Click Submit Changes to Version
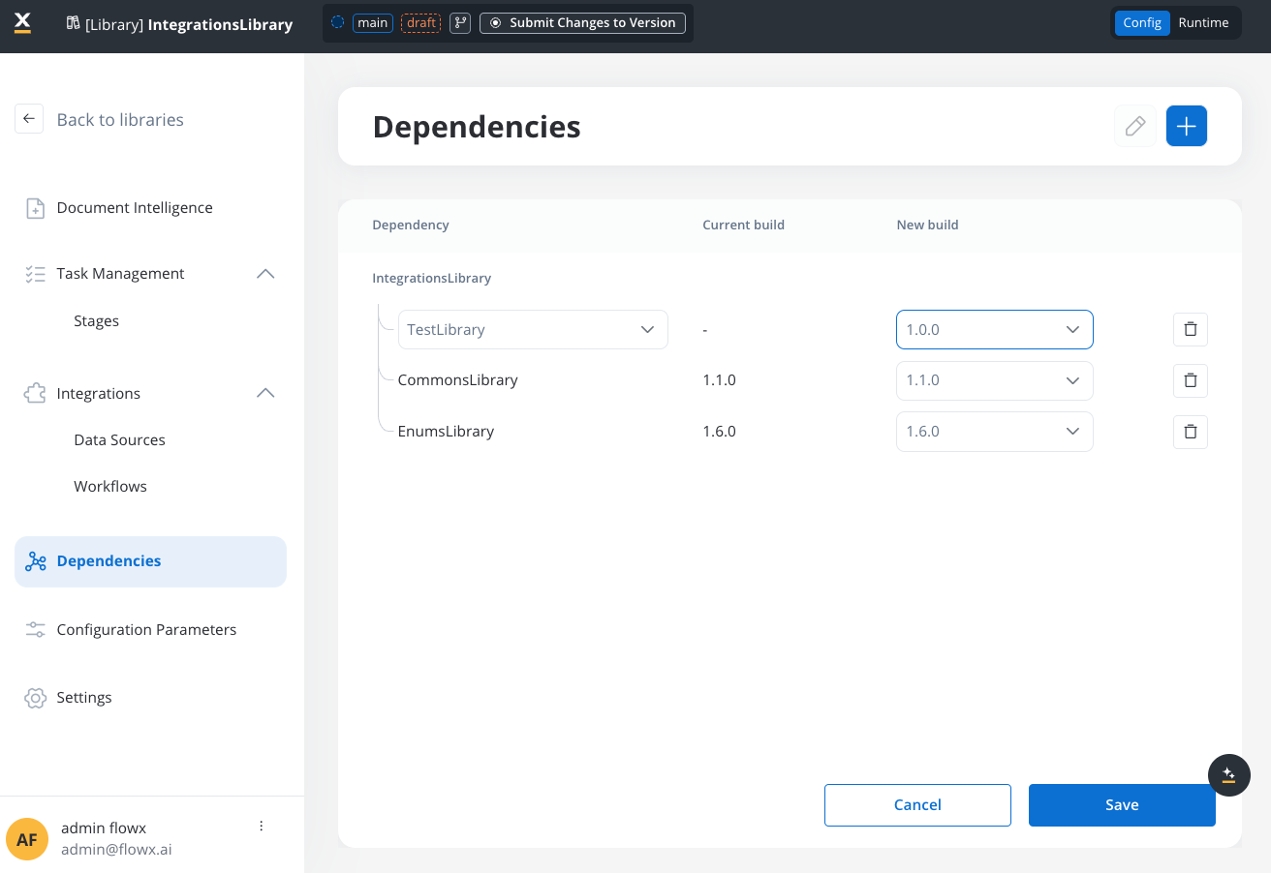The image size is (1271, 873). [x=582, y=22]
